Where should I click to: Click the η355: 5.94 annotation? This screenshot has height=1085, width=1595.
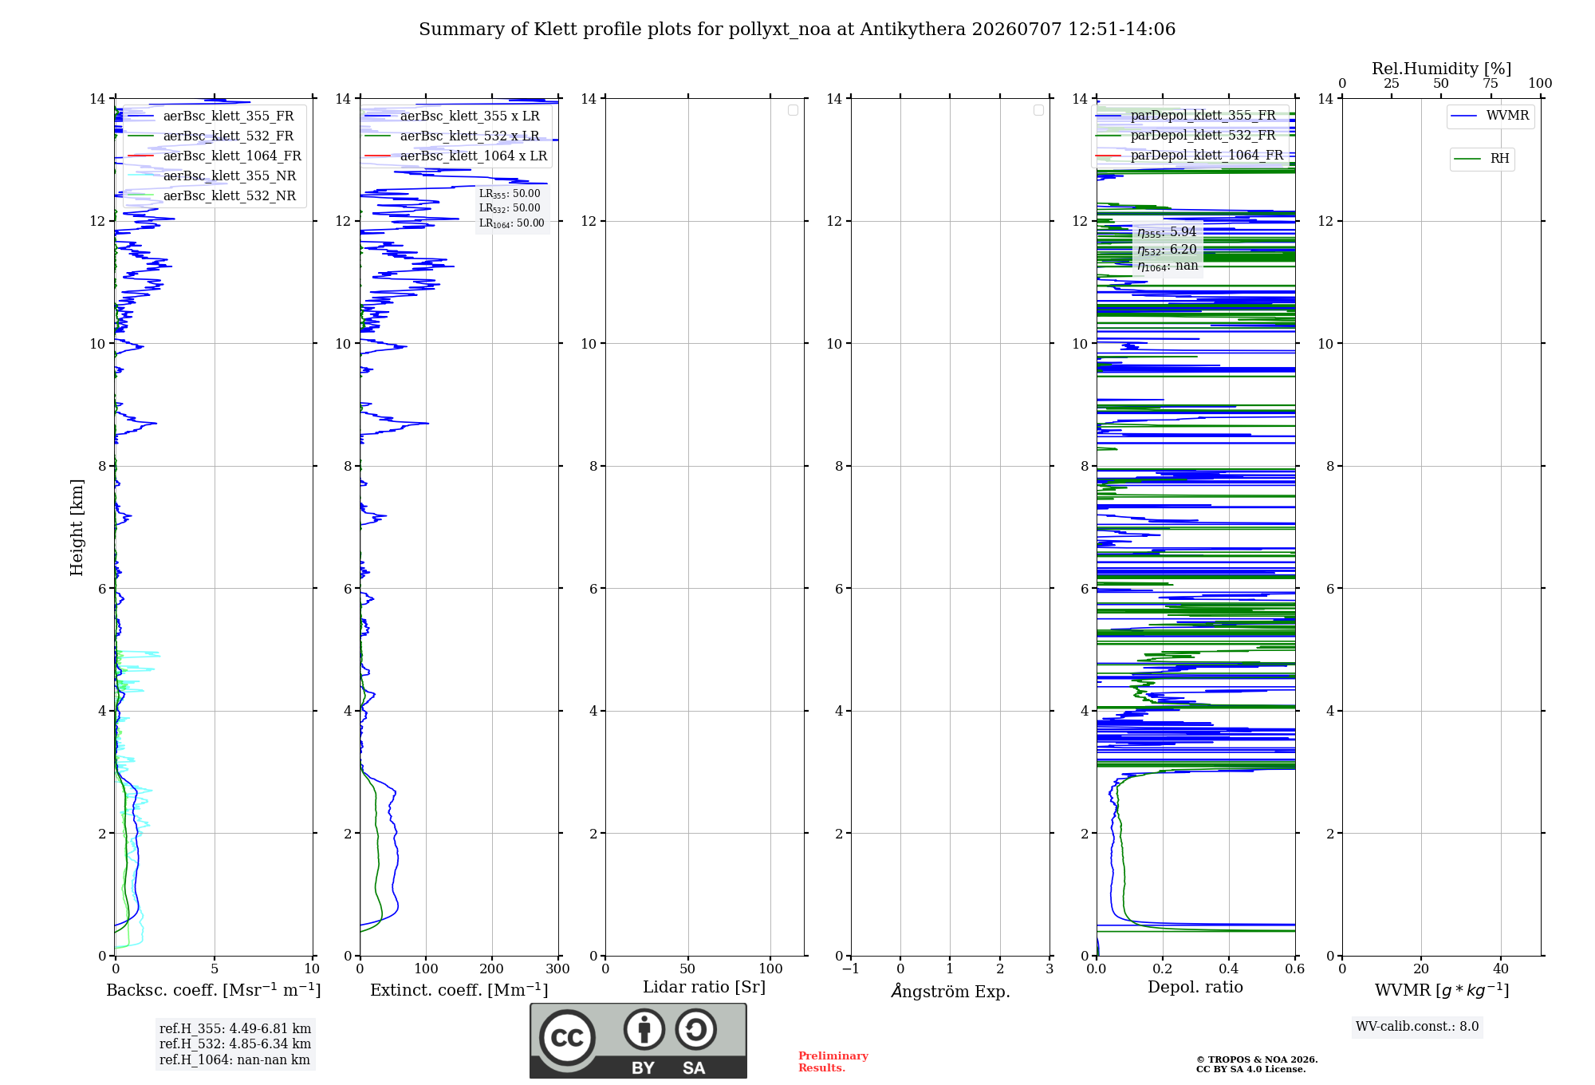pyautogui.click(x=1167, y=232)
